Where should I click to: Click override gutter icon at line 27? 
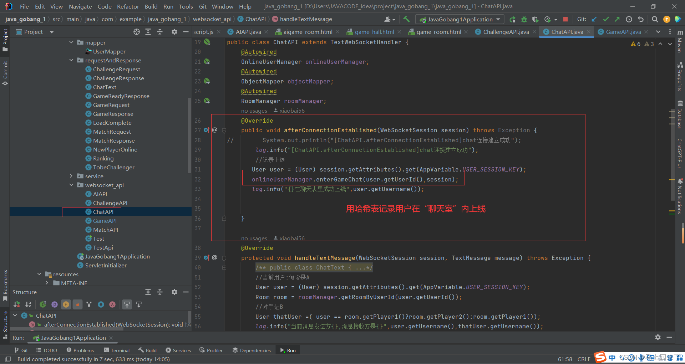click(x=207, y=130)
